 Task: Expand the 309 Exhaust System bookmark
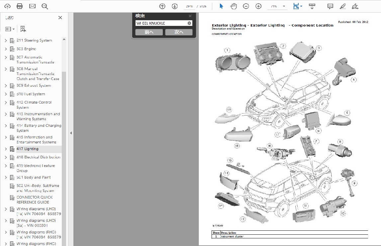click(x=6, y=86)
